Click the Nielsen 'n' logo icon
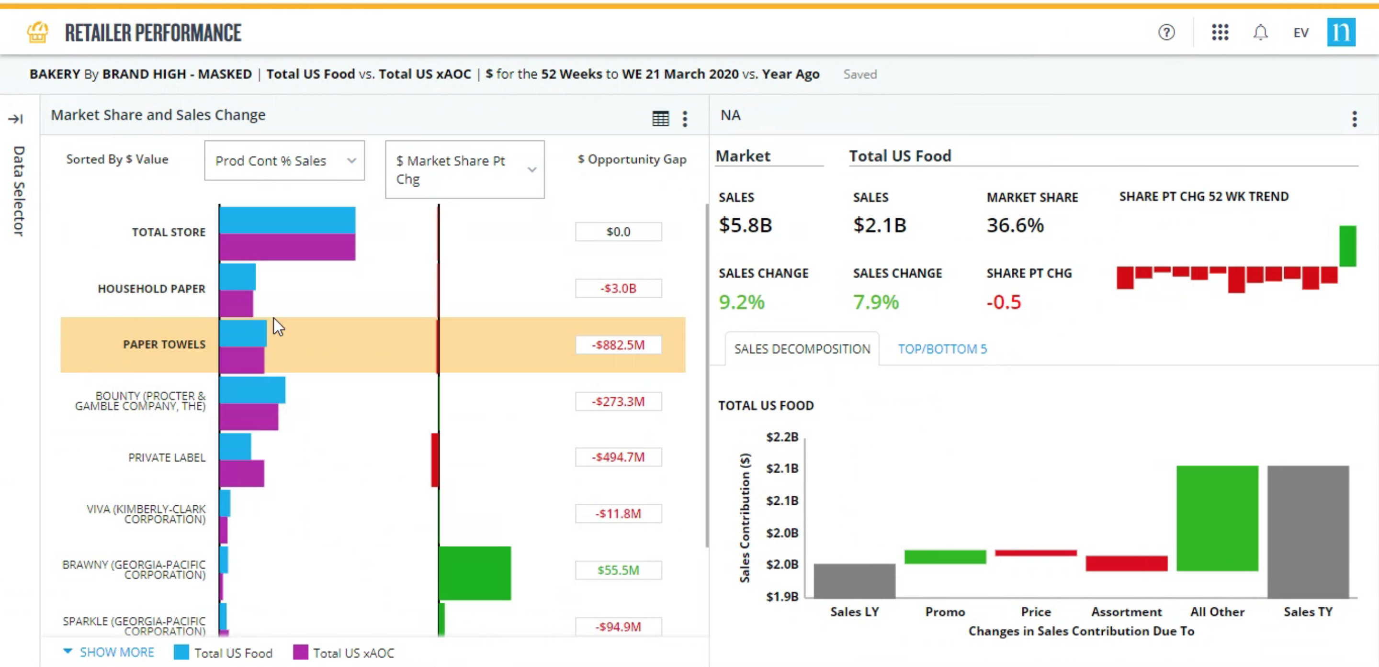Viewport: 1379px width, 667px height. pos(1341,32)
